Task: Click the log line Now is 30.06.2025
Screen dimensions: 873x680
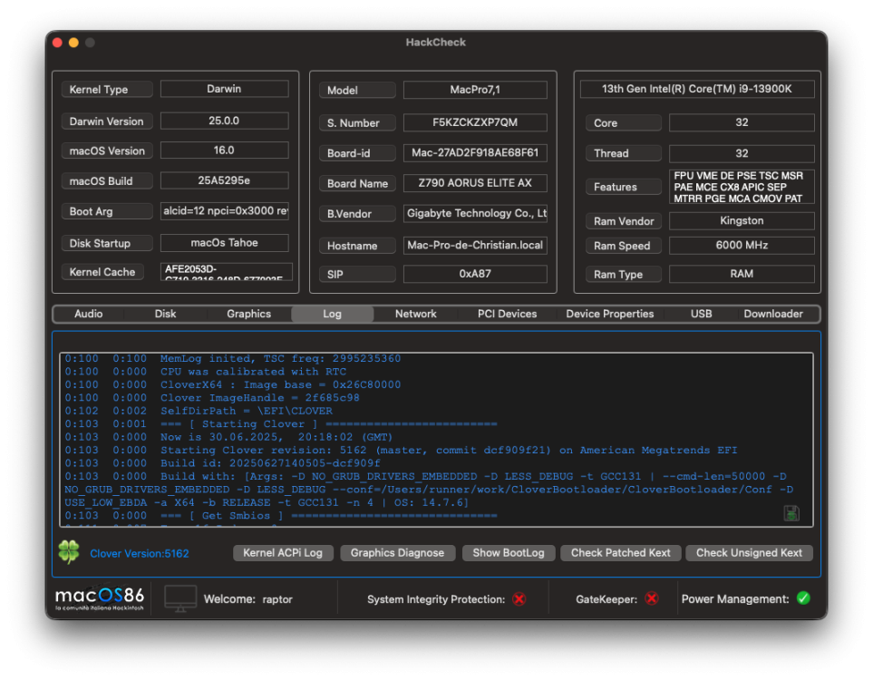Action: click(x=228, y=437)
